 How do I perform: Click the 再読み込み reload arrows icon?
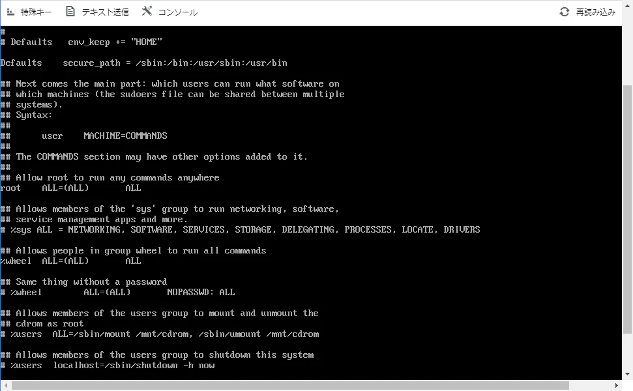(565, 12)
